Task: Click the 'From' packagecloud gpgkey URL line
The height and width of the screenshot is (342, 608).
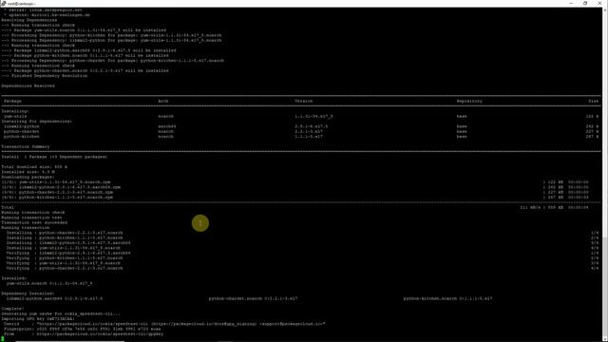Action: 84,333
